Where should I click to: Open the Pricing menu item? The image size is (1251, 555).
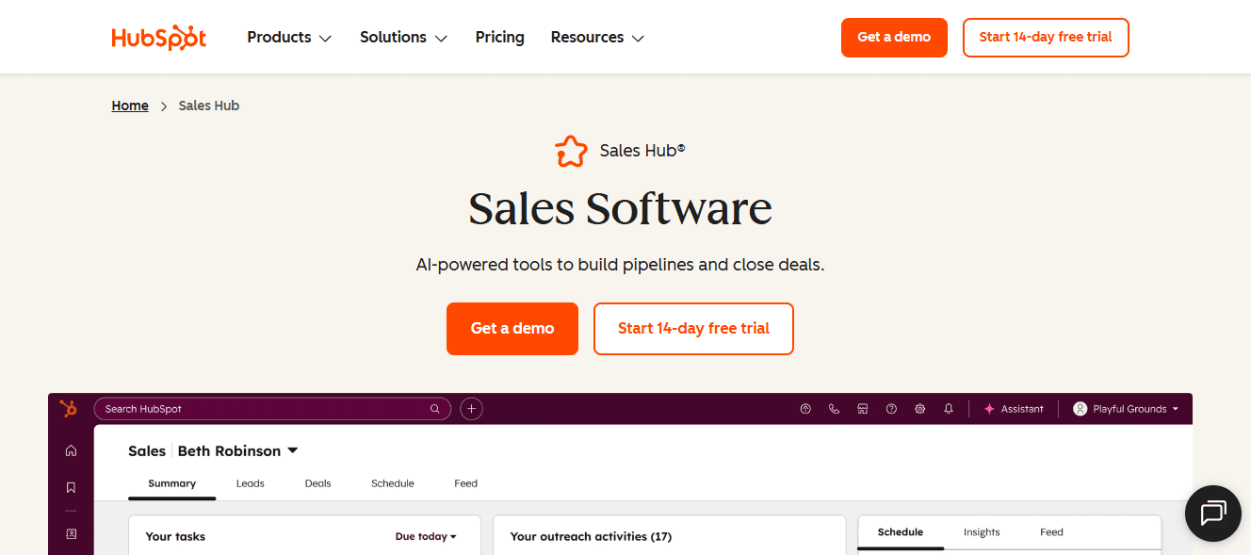pyautogui.click(x=499, y=37)
